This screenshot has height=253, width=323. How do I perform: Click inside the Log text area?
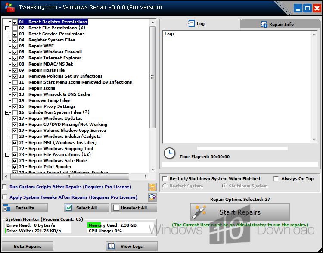click(x=237, y=87)
